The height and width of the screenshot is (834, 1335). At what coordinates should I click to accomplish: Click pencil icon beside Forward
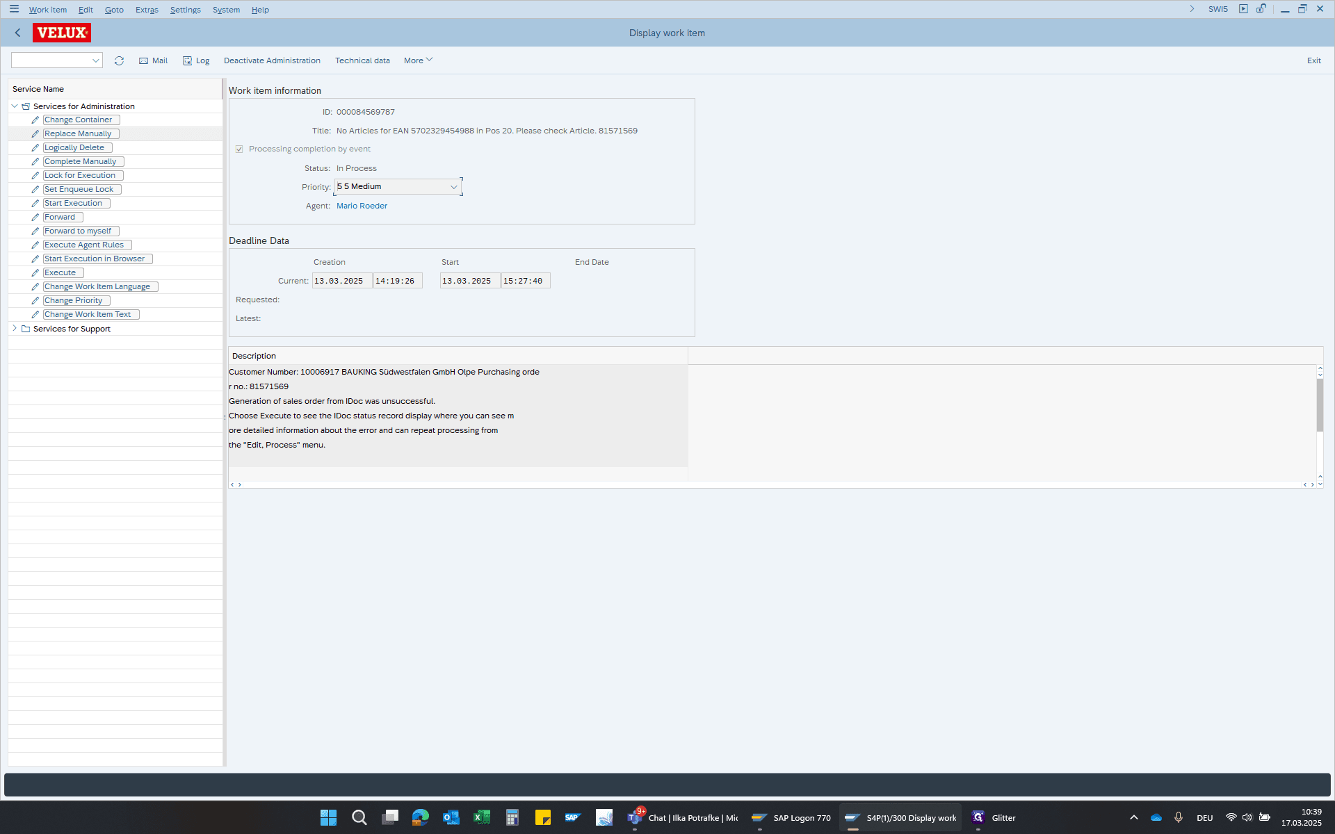coord(35,217)
